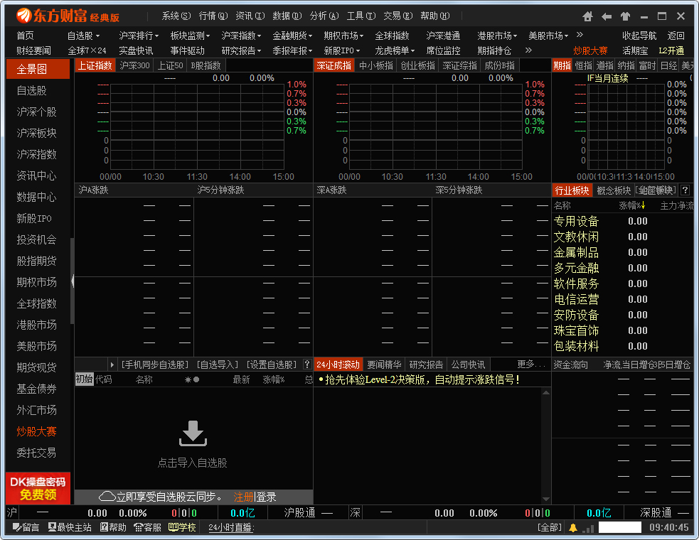The width and height of the screenshot is (699, 540).
Task: Open 金融期货 dropdown menu
Action: (292, 36)
